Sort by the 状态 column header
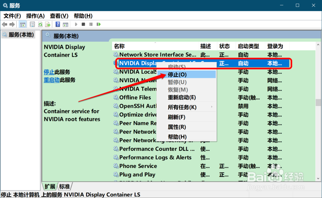 [x=226, y=46]
